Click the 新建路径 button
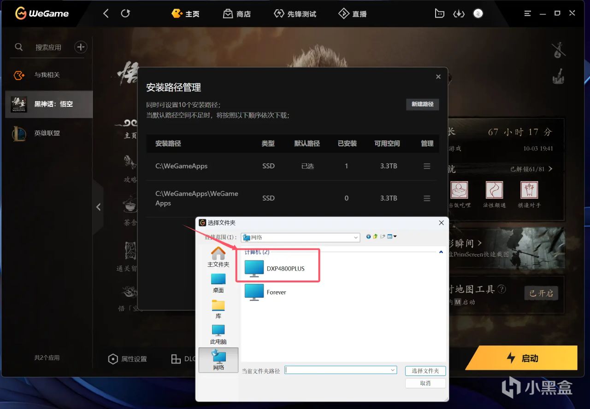Screen dimensions: 590x409 point(423,104)
